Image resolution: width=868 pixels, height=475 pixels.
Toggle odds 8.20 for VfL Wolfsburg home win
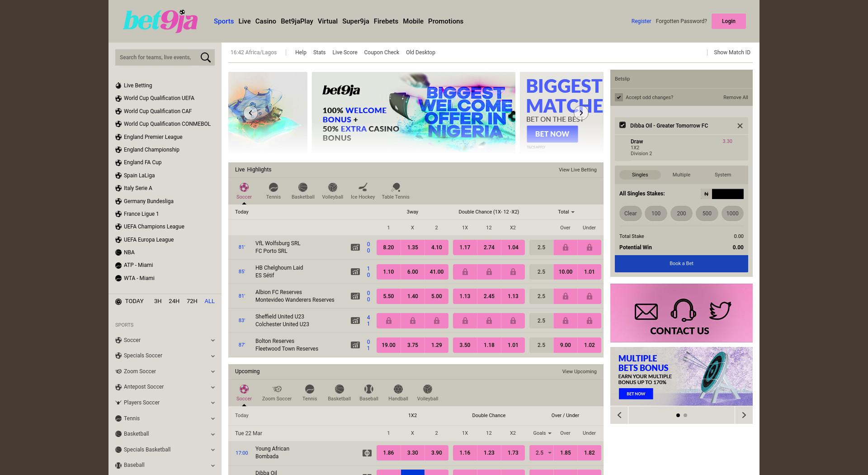click(x=388, y=247)
